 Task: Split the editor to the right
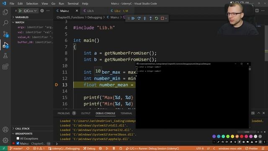pos(257,10)
